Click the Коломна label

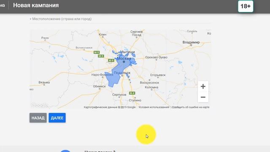(x=151, y=87)
